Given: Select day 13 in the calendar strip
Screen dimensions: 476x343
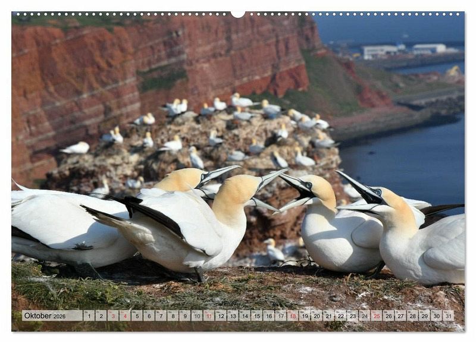Looking at the screenshot, I should click(x=233, y=316).
